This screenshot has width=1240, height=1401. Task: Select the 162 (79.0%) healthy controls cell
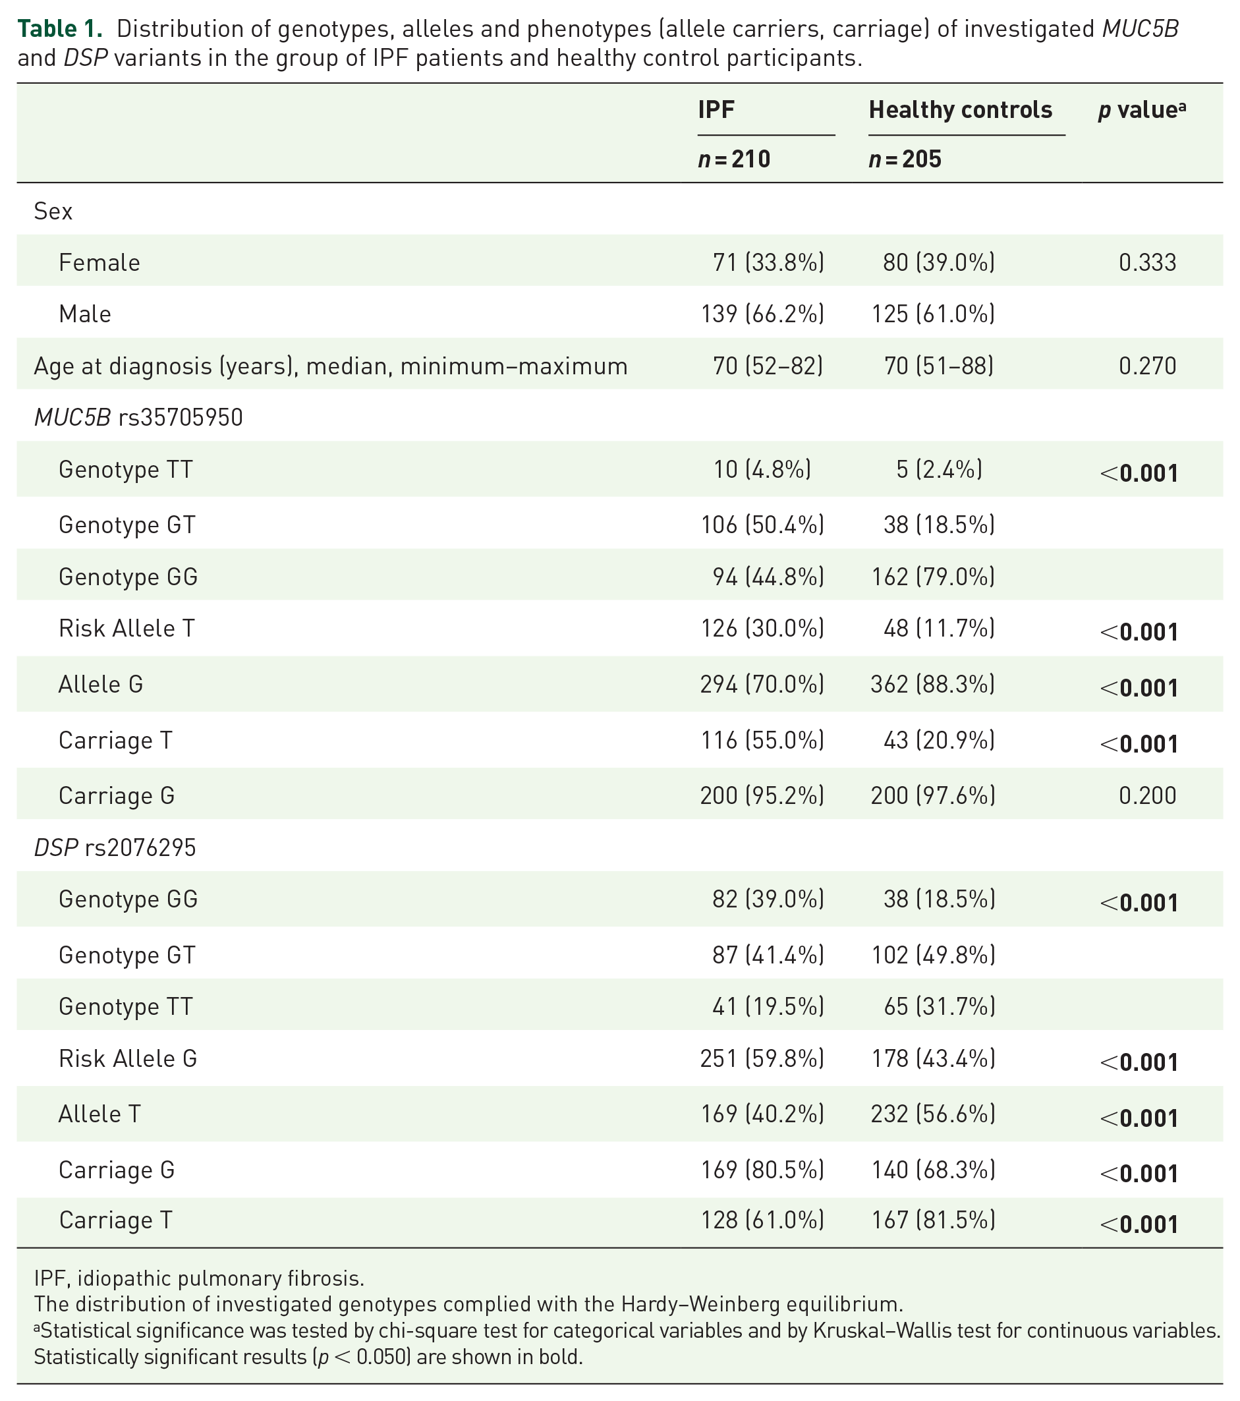[933, 577]
